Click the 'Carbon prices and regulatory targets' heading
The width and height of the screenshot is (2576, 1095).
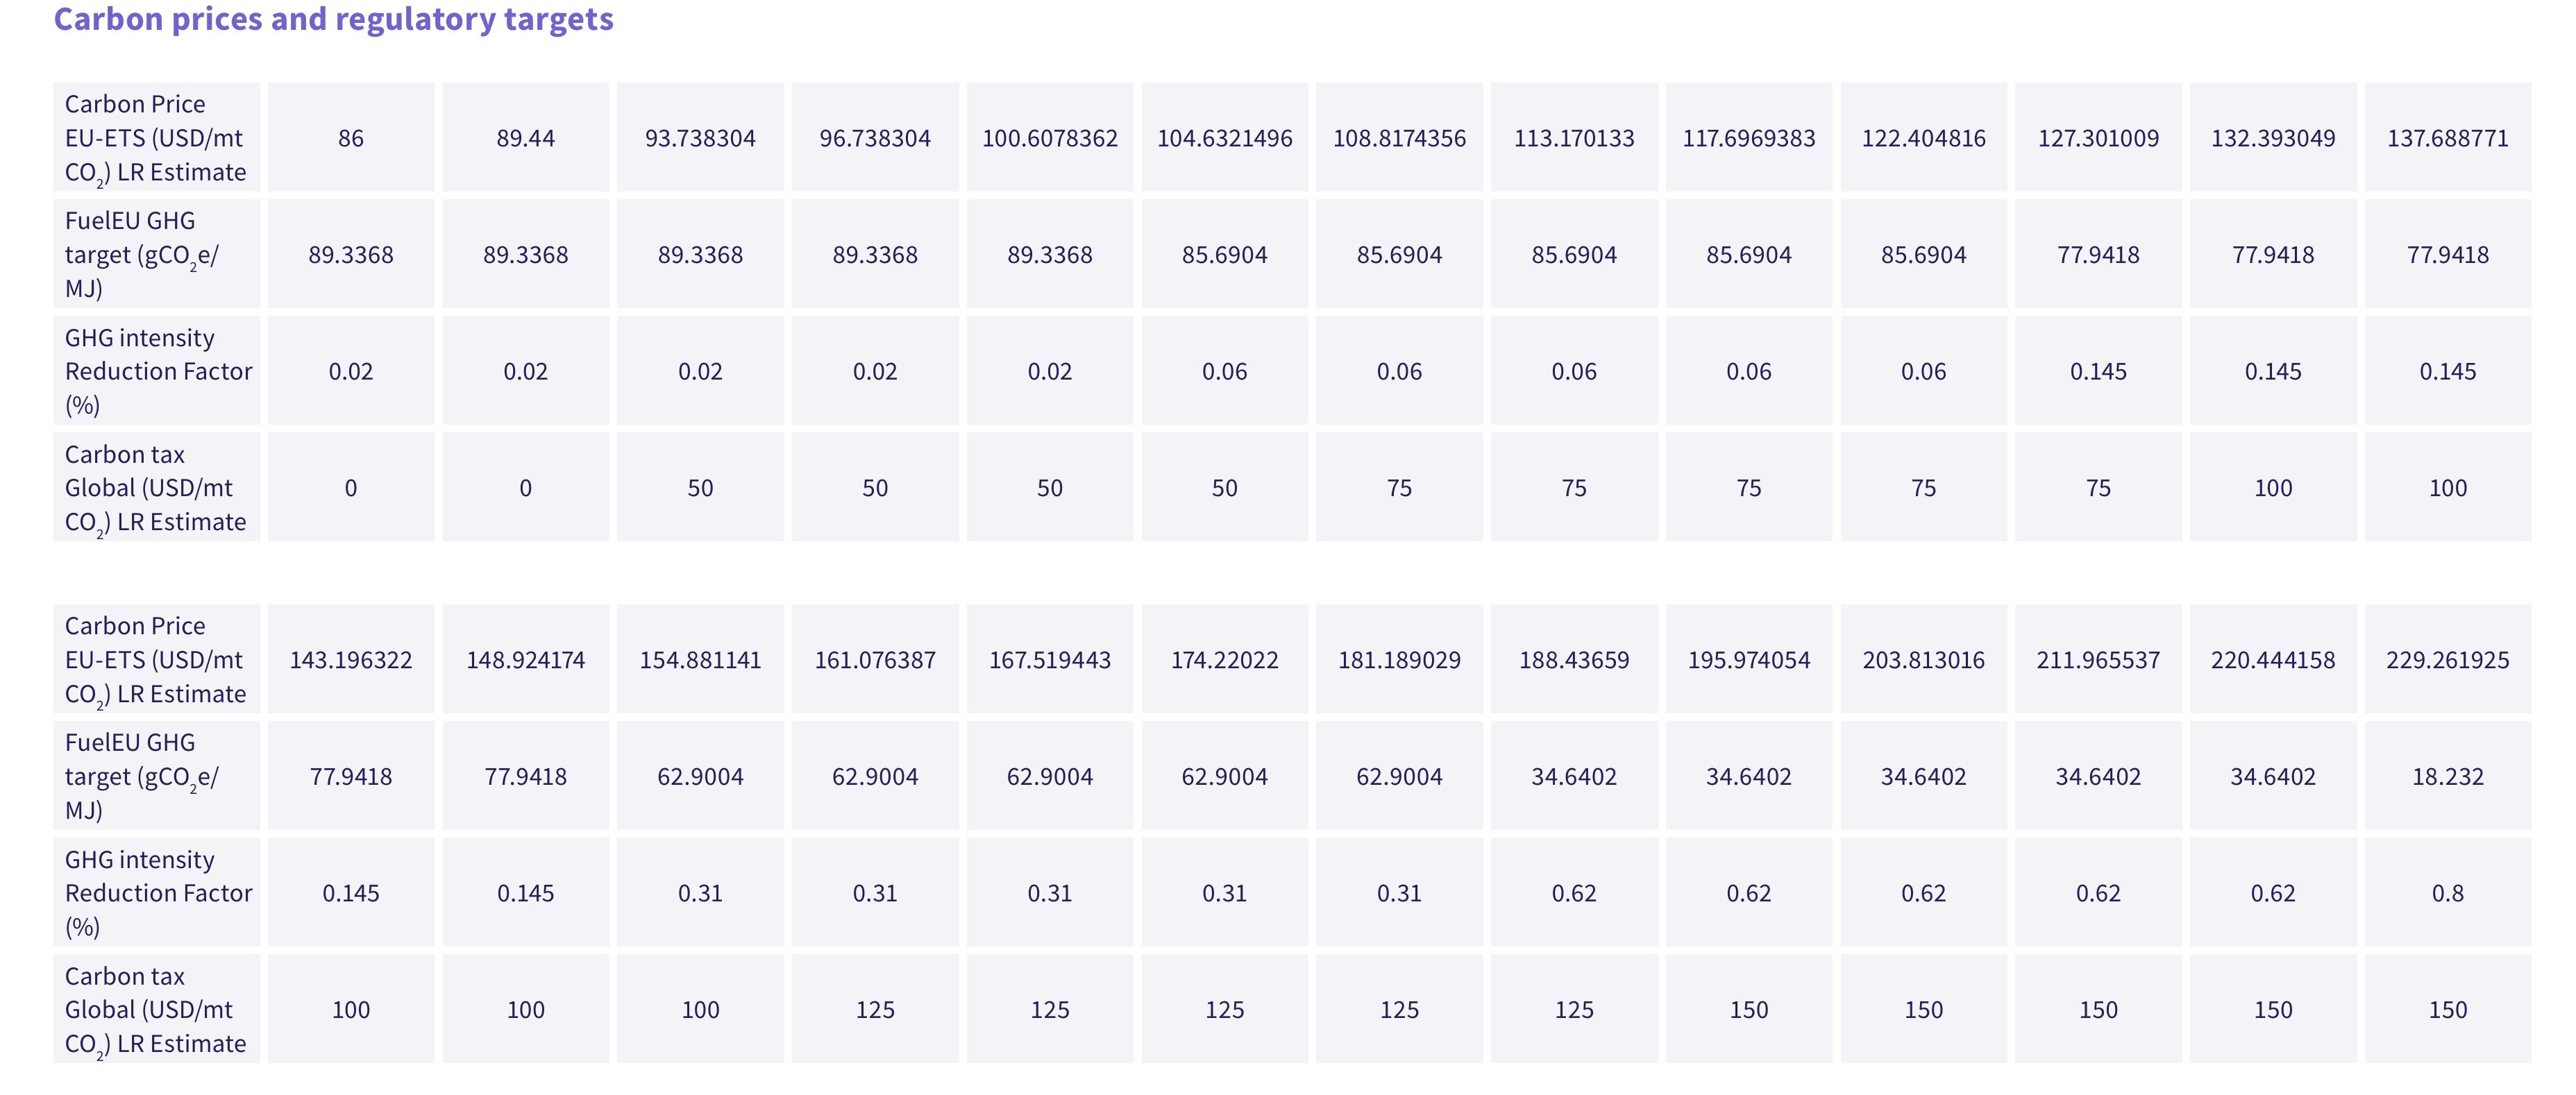(333, 19)
